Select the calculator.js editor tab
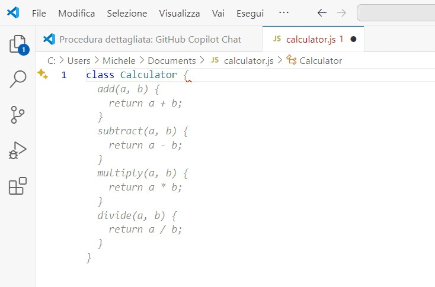Screen dimensions: 435x287 coord(313,39)
